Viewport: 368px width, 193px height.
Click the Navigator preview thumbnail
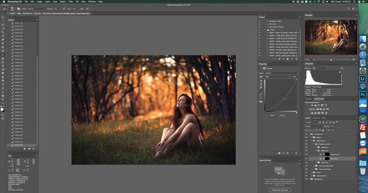coord(331,37)
